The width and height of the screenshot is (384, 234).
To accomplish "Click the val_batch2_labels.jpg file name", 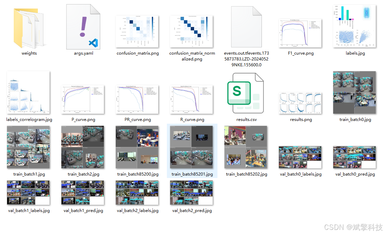I will (x=137, y=211).
